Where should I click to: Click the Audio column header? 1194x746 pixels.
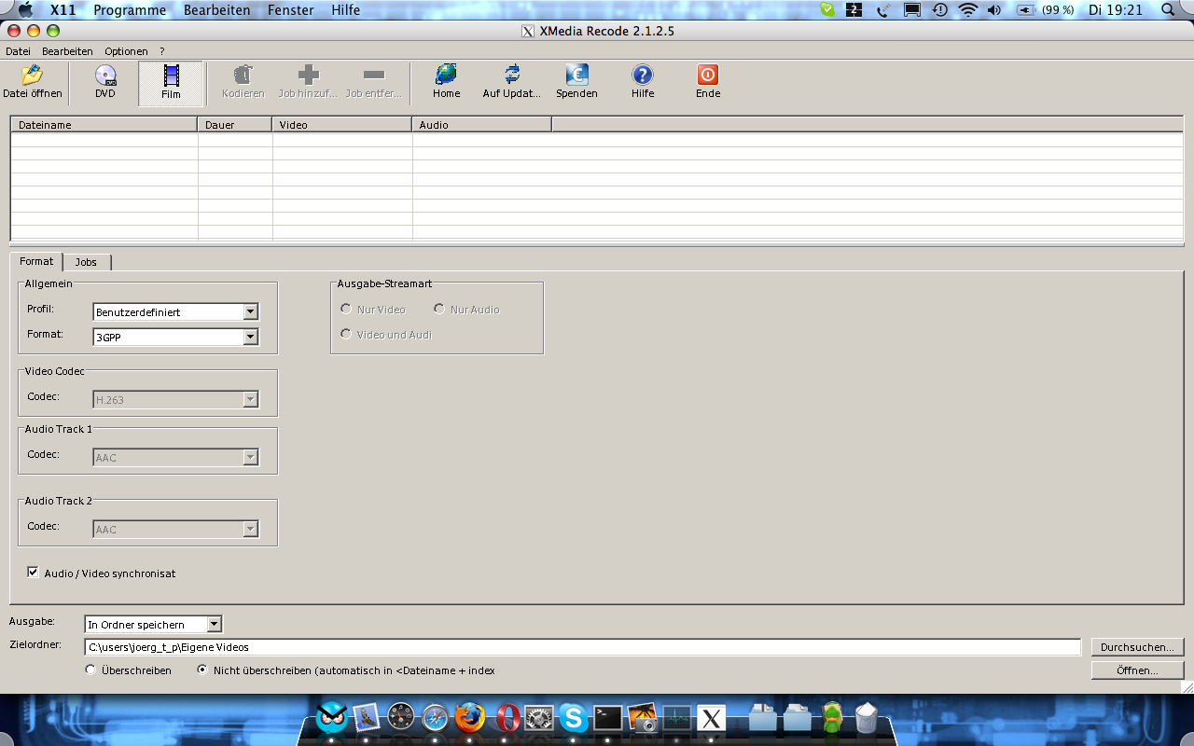click(482, 124)
